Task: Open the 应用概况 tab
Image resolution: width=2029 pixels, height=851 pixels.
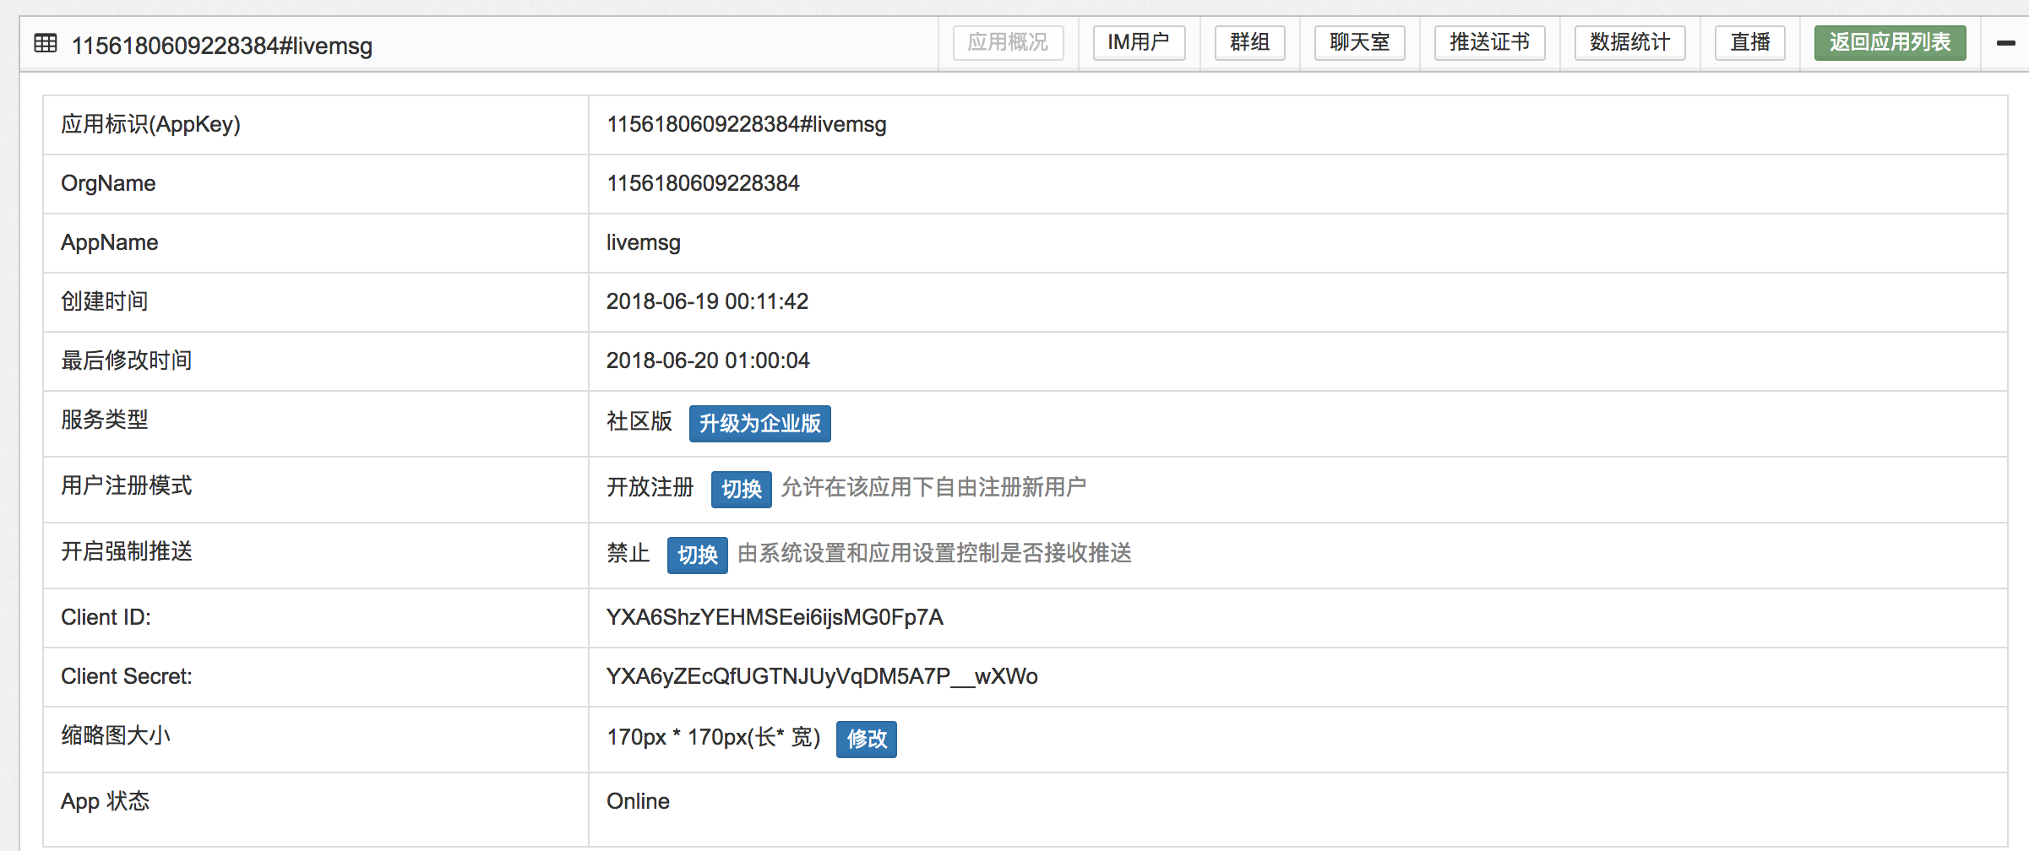Action: tap(1008, 42)
